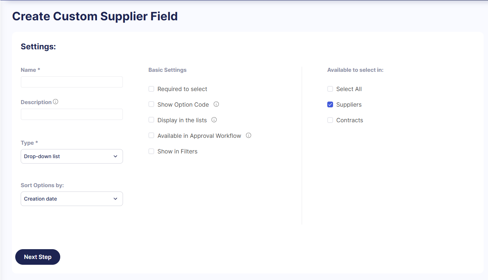Click the Basic Settings section label
Screen dimensions: 488x280
[167, 70]
